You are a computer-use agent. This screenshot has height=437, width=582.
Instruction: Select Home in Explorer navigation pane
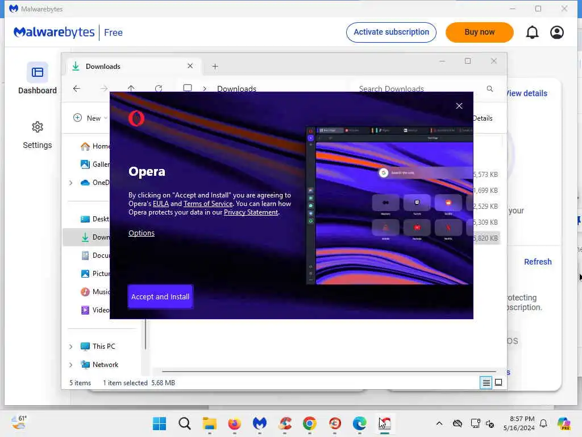pyautogui.click(x=95, y=146)
